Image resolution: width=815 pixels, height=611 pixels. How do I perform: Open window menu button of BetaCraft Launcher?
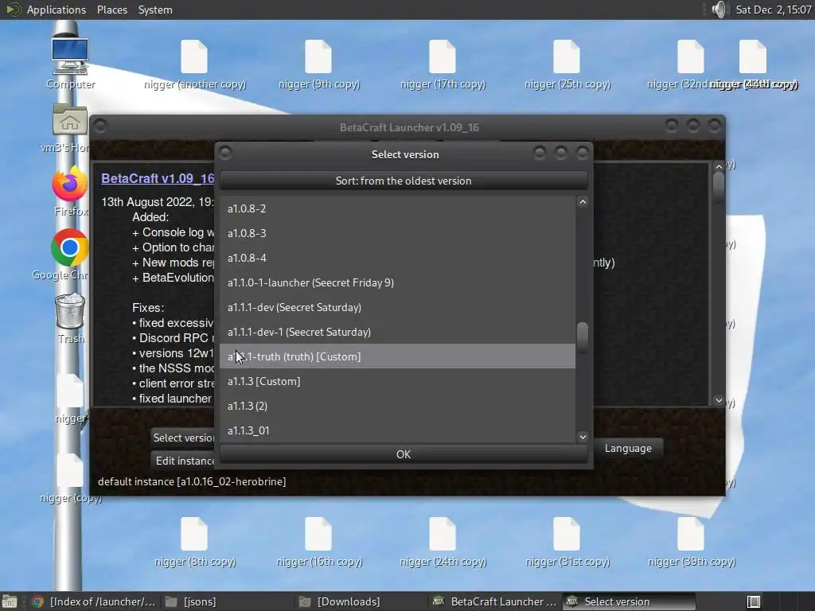point(100,126)
